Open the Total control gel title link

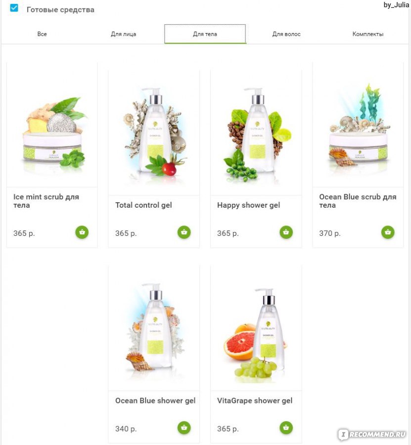tap(143, 205)
